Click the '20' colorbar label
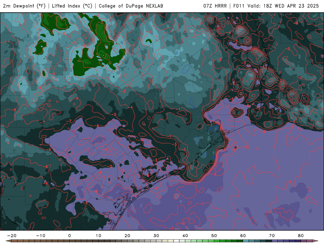The height and width of the screenshot is (243, 324). click(x=127, y=236)
